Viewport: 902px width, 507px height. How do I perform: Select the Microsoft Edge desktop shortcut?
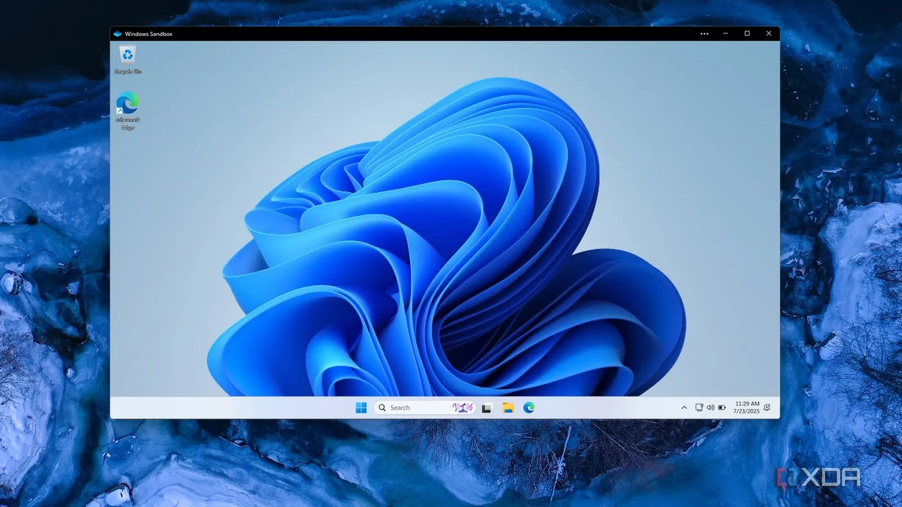pos(128,112)
